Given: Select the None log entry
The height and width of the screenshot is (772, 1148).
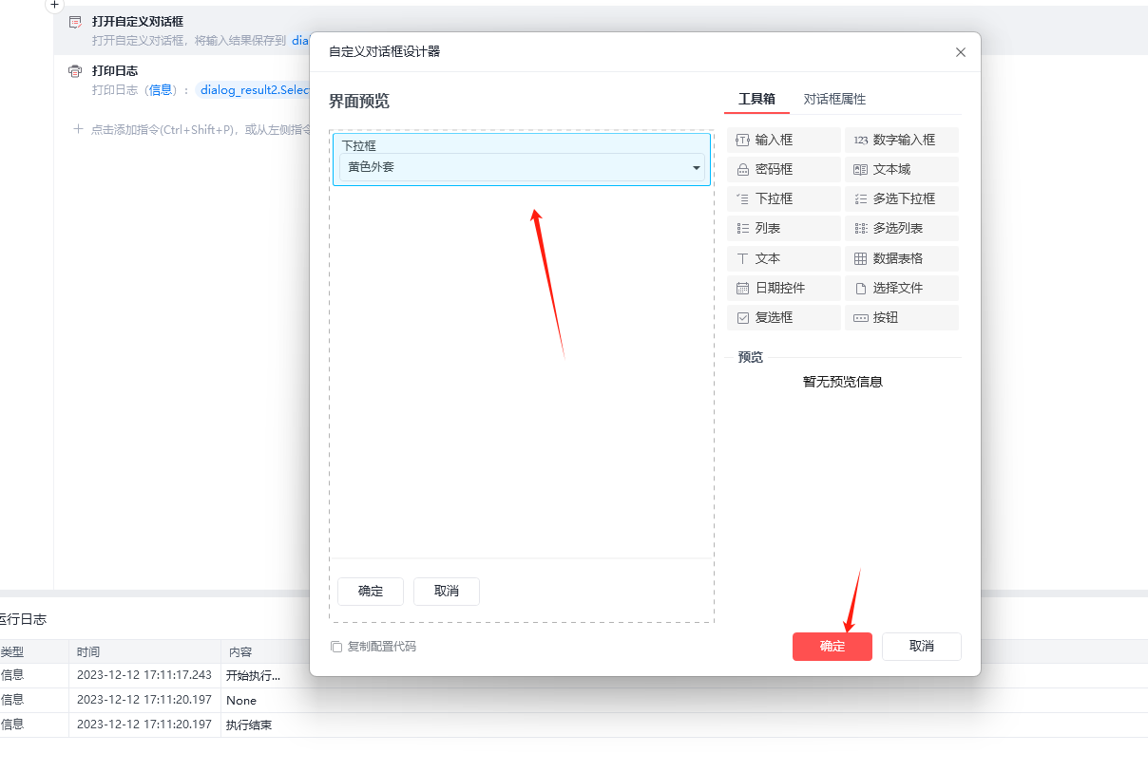Looking at the screenshot, I should 241,701.
